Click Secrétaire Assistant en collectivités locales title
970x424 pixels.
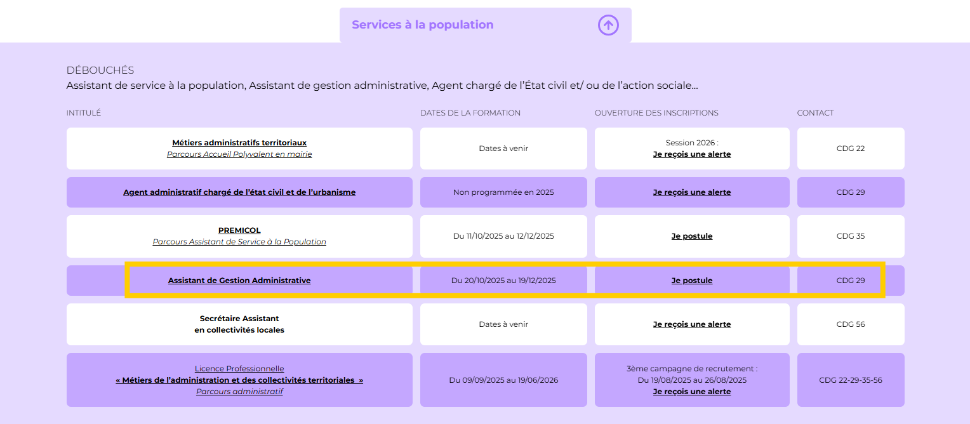(239, 324)
